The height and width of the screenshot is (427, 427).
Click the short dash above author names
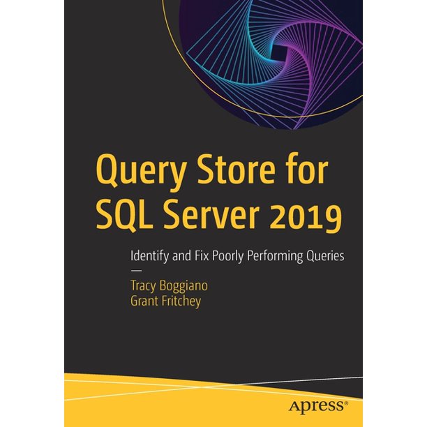click(136, 269)
